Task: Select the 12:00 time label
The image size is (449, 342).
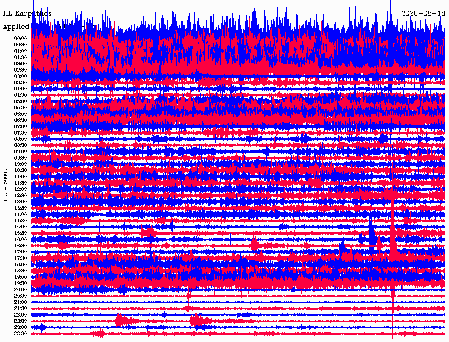Action: tap(21, 189)
